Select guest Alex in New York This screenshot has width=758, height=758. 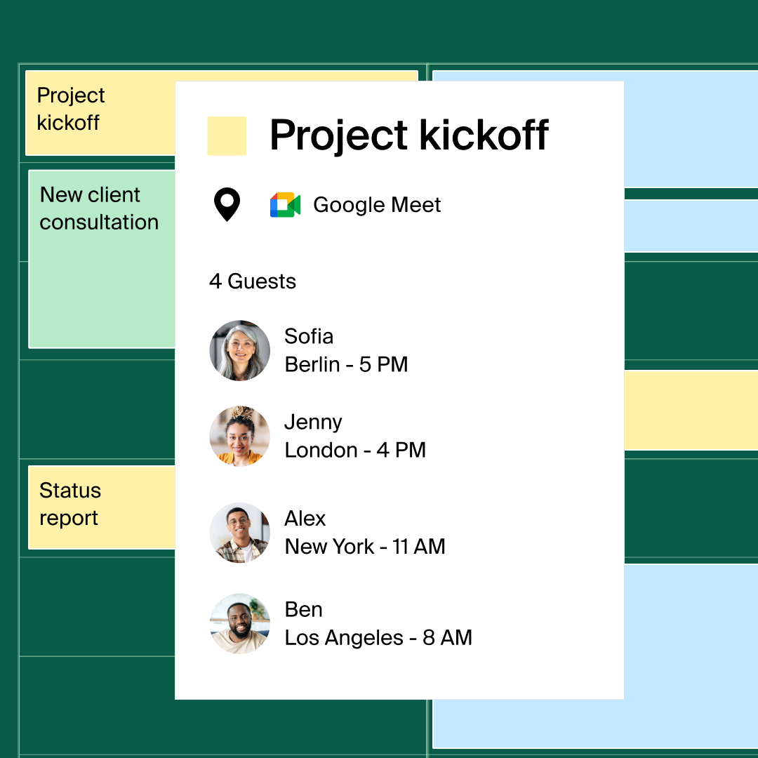pyautogui.click(x=365, y=533)
